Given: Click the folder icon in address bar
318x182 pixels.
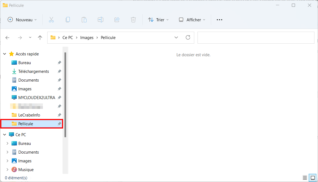Looking at the screenshot, I should click(x=53, y=37).
